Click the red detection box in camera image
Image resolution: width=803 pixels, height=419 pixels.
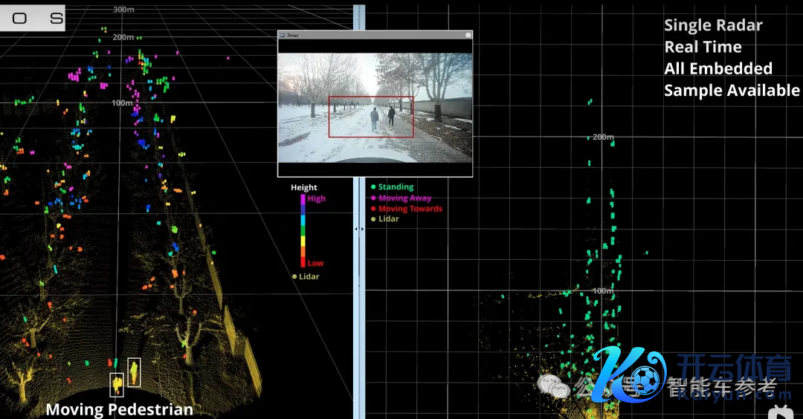point(371,117)
